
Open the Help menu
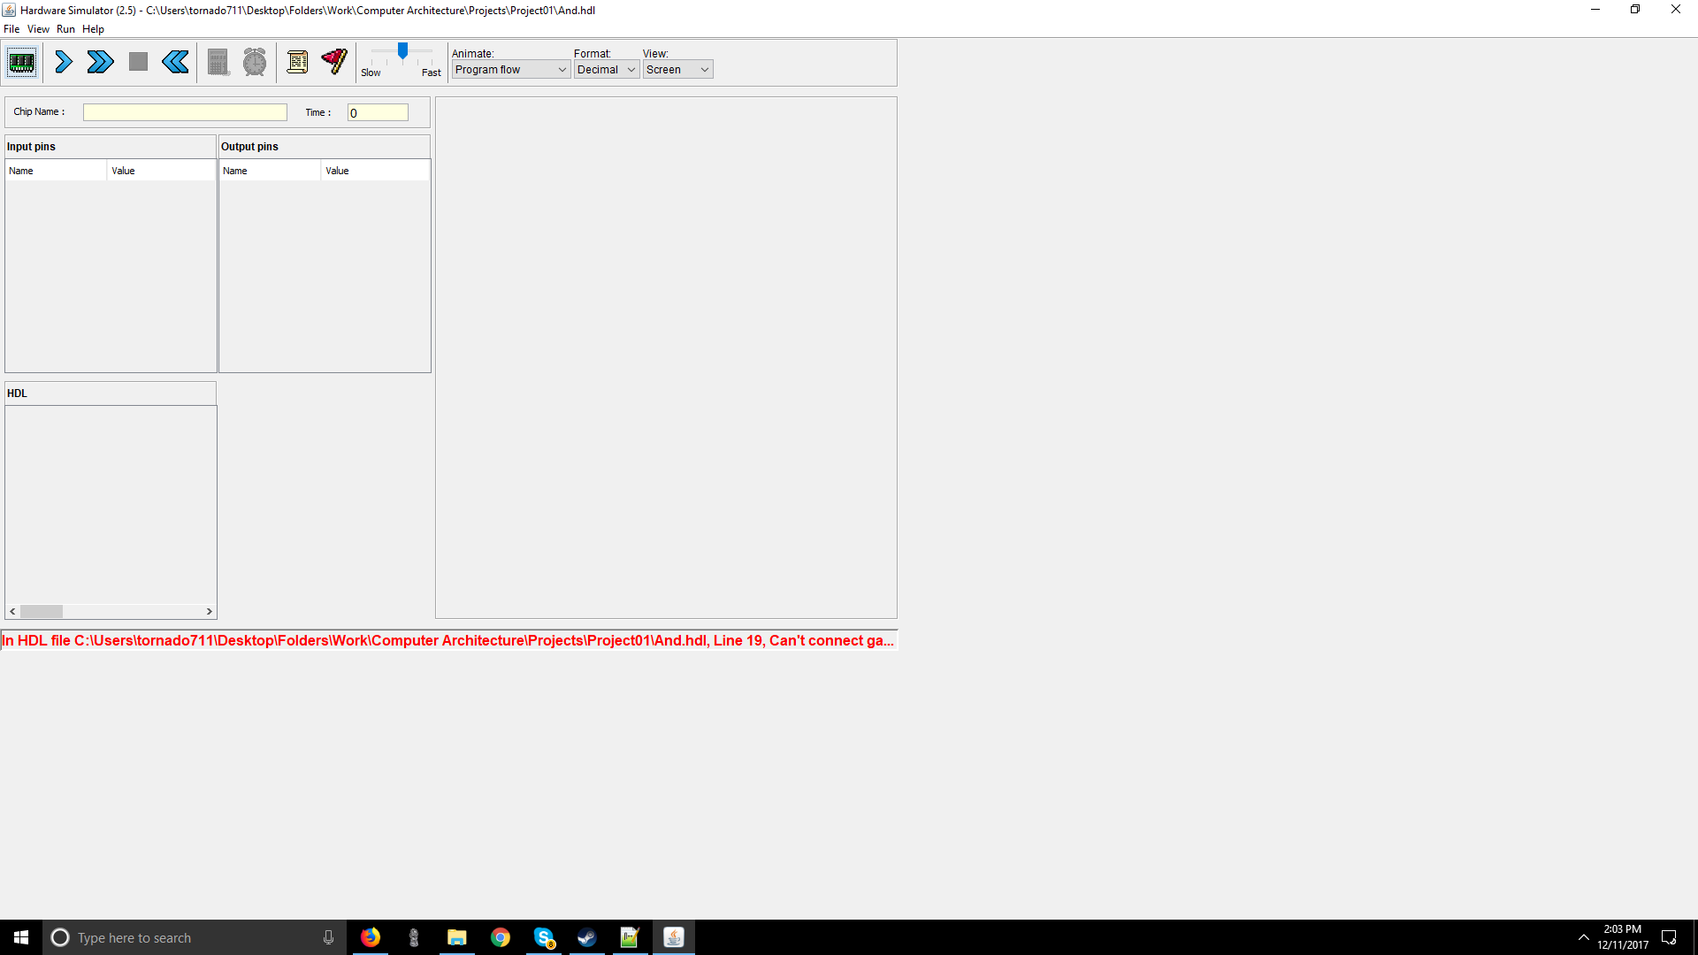(93, 29)
